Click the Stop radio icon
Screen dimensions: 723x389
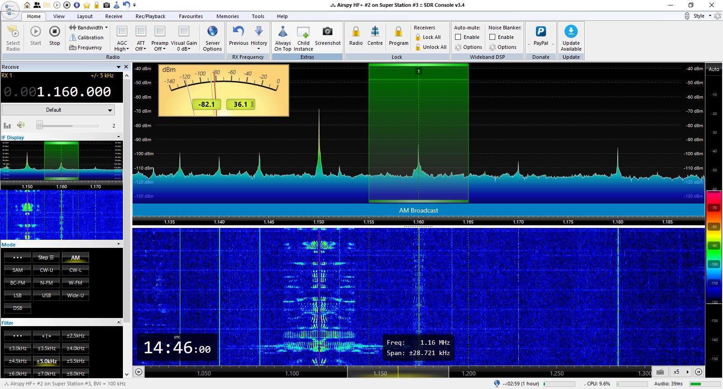pos(54,32)
